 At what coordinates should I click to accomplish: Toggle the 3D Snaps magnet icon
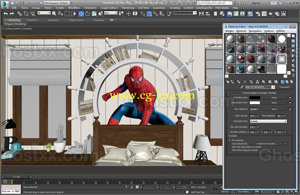(142, 14)
